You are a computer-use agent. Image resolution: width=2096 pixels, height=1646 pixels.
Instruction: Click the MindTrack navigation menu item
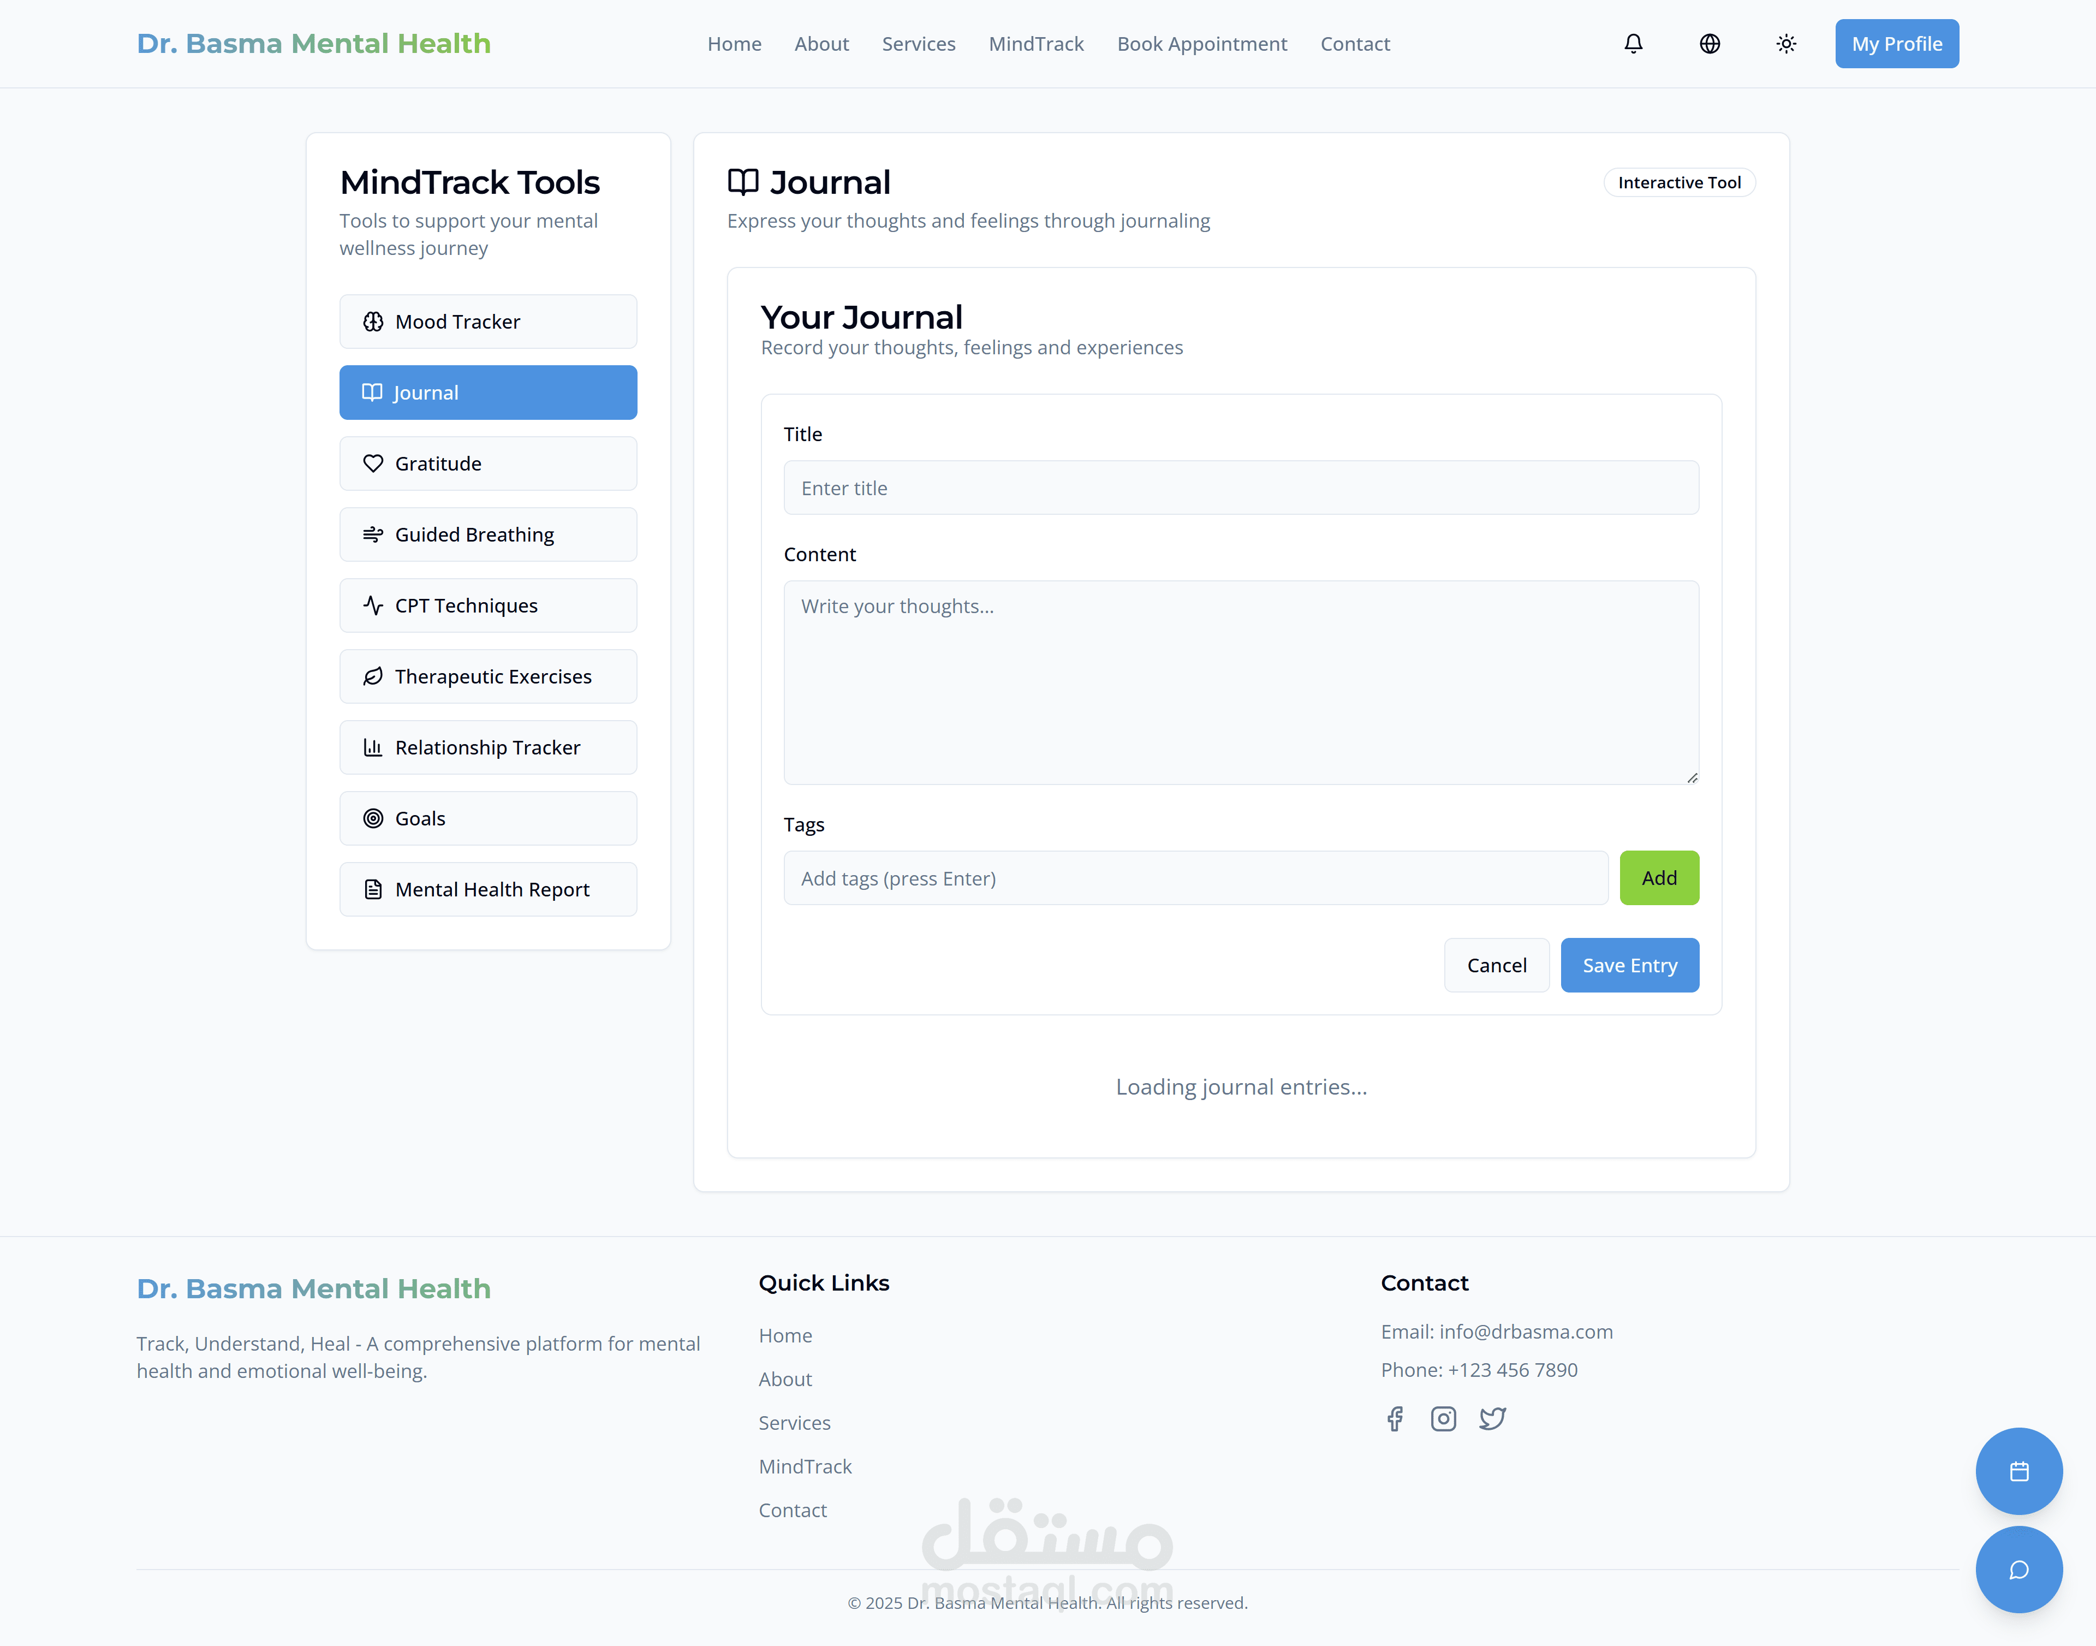point(1035,44)
